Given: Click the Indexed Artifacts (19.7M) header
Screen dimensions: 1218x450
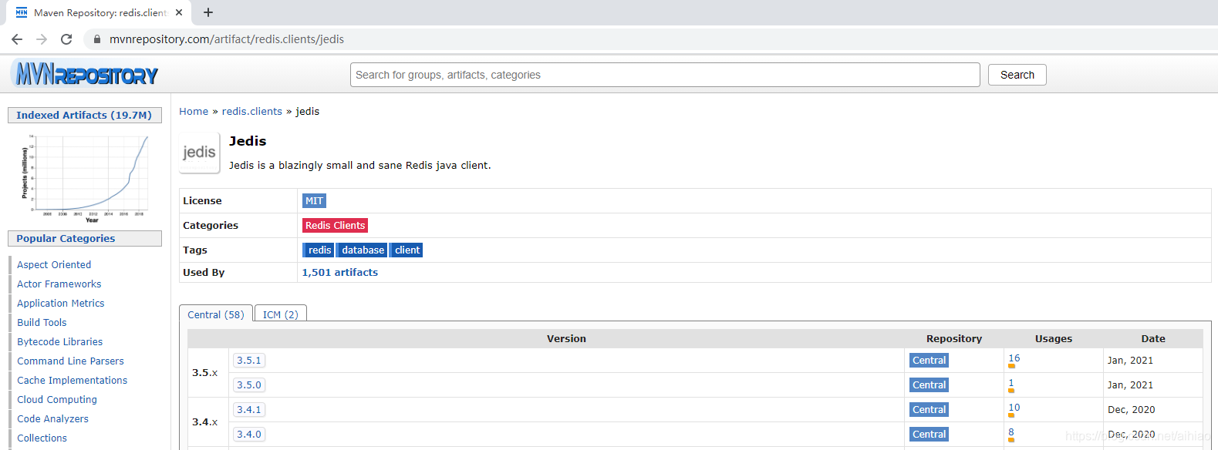Looking at the screenshot, I should click(x=84, y=116).
